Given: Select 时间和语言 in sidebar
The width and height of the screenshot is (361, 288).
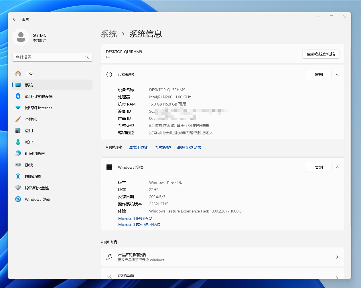Looking at the screenshot, I should (52, 154).
